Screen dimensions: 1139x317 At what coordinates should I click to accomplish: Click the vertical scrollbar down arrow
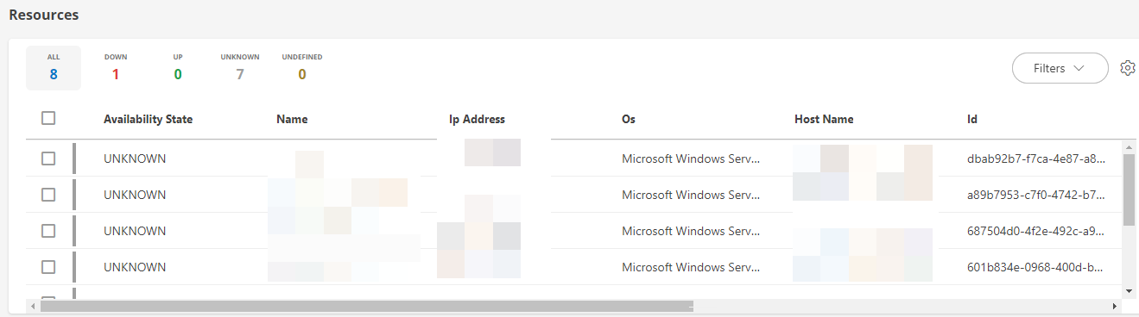click(1129, 291)
